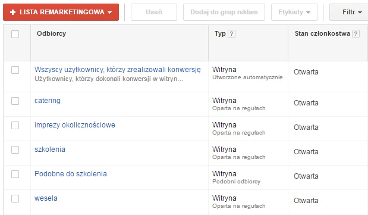Open the Lista remarketingowa dropdown button
368x215 pixels.
pos(61,13)
